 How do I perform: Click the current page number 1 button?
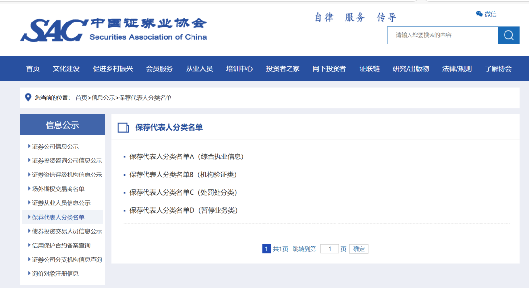[266, 249]
